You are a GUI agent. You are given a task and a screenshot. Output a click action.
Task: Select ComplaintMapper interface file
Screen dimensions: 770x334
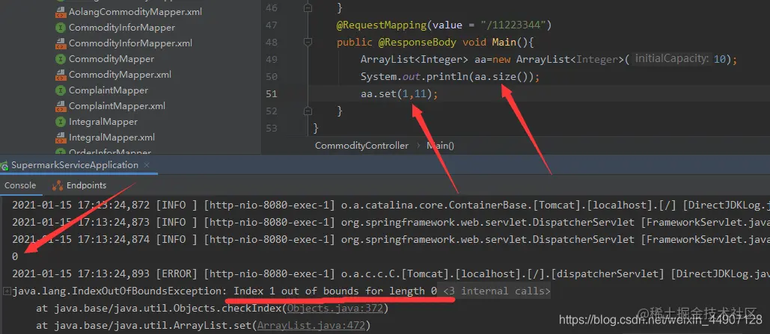(108, 90)
